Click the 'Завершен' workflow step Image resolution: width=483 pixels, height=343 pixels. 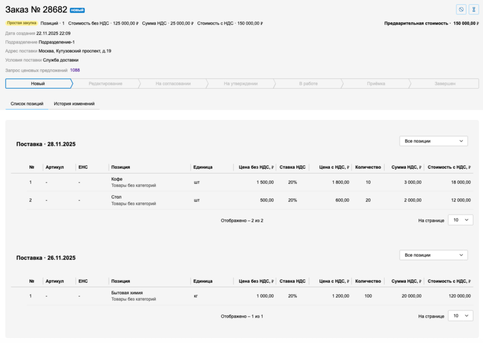(444, 84)
